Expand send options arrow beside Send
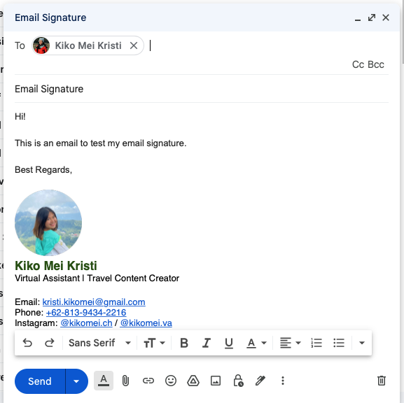404x403 pixels. coord(76,381)
